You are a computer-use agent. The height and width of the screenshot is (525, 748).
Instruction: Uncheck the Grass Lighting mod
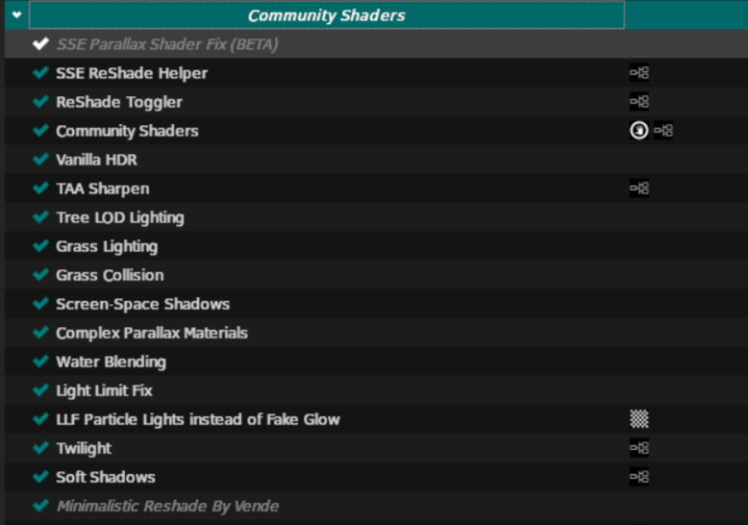(40, 246)
